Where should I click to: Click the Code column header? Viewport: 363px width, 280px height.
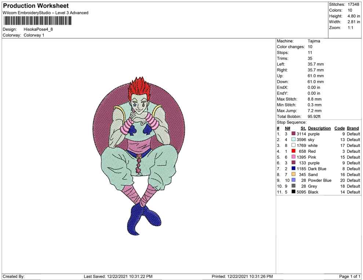click(340, 128)
